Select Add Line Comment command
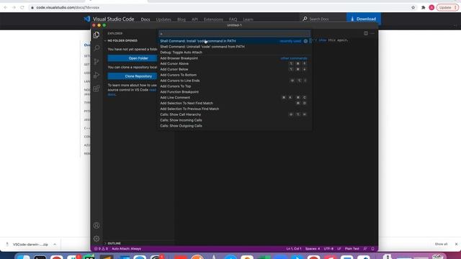 click(234, 98)
